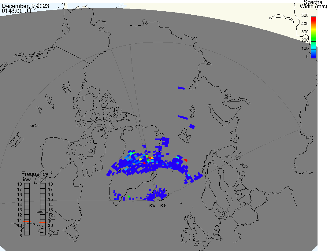Select the green middle segment of the color bar

(314, 37)
